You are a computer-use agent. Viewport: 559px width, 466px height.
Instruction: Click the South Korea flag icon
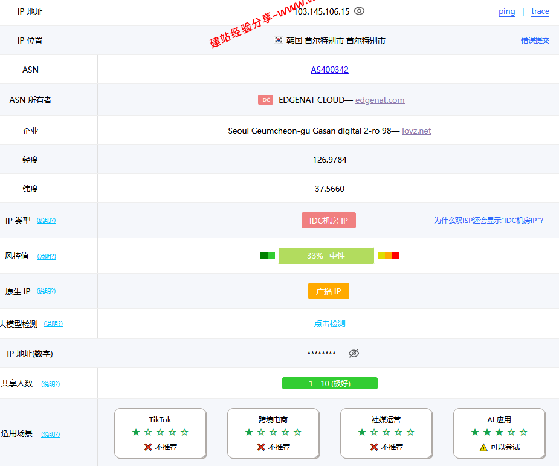point(279,40)
